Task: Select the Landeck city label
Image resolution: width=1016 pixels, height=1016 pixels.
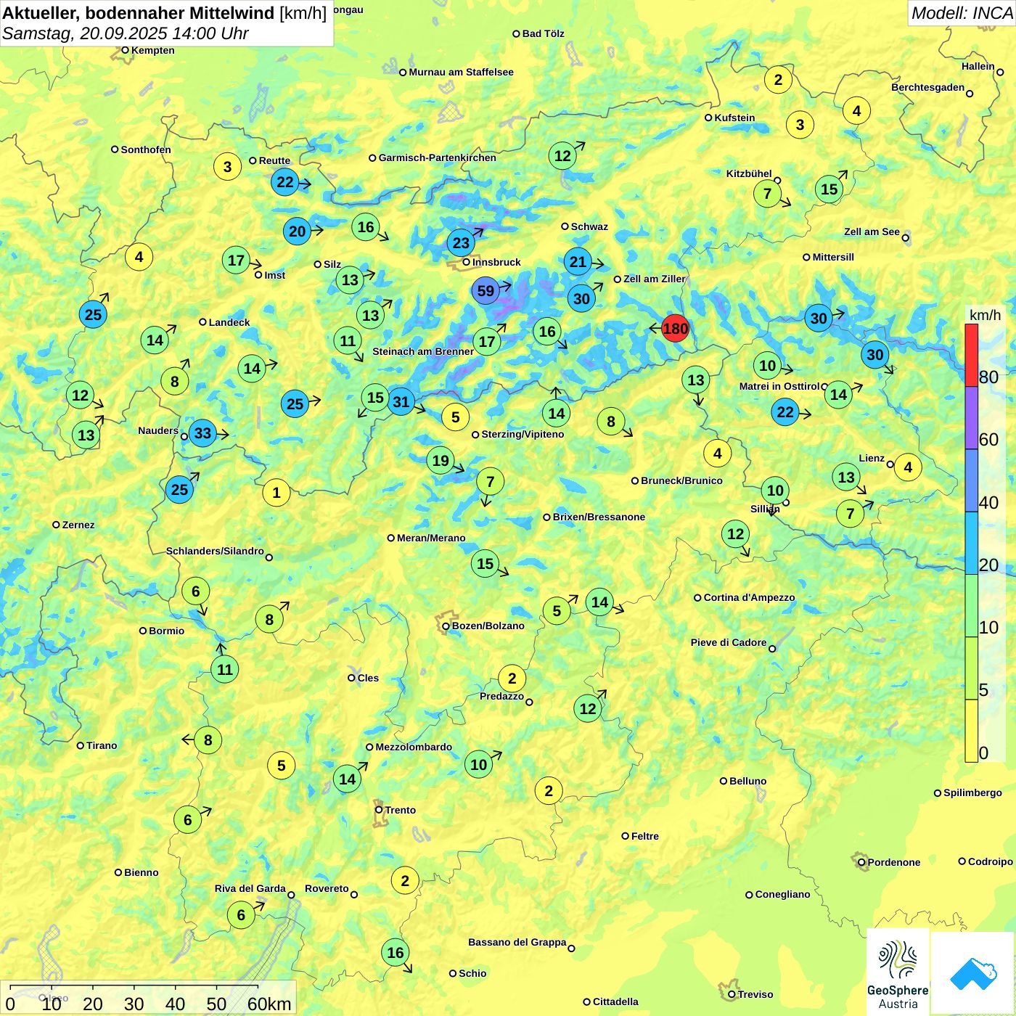Action: pyautogui.click(x=229, y=322)
